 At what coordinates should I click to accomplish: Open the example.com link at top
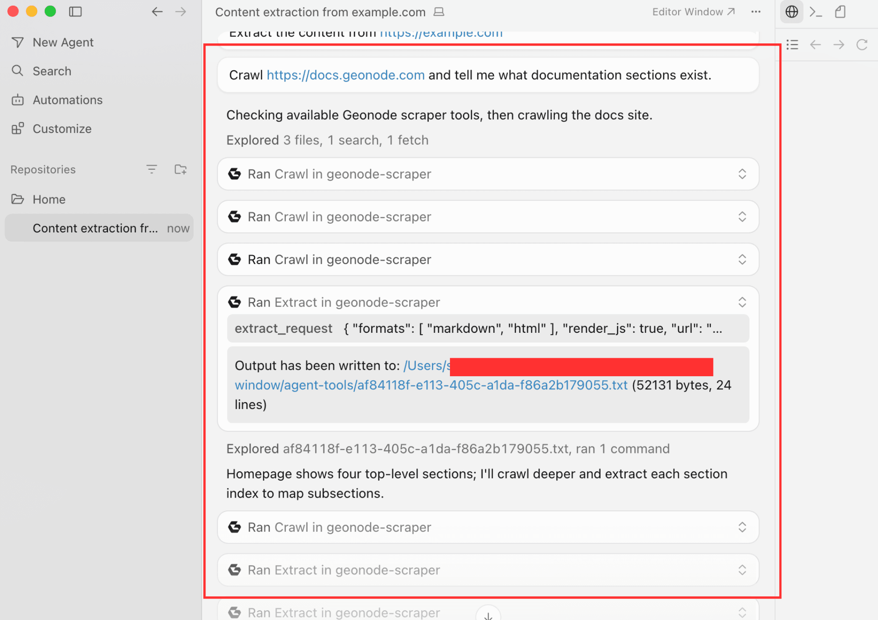(441, 33)
